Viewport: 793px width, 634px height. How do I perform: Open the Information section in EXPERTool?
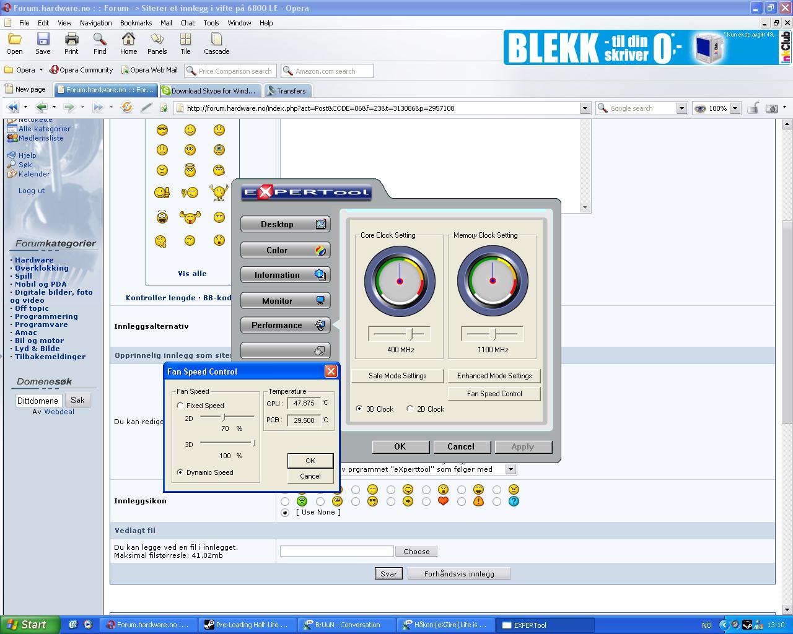[x=286, y=275]
